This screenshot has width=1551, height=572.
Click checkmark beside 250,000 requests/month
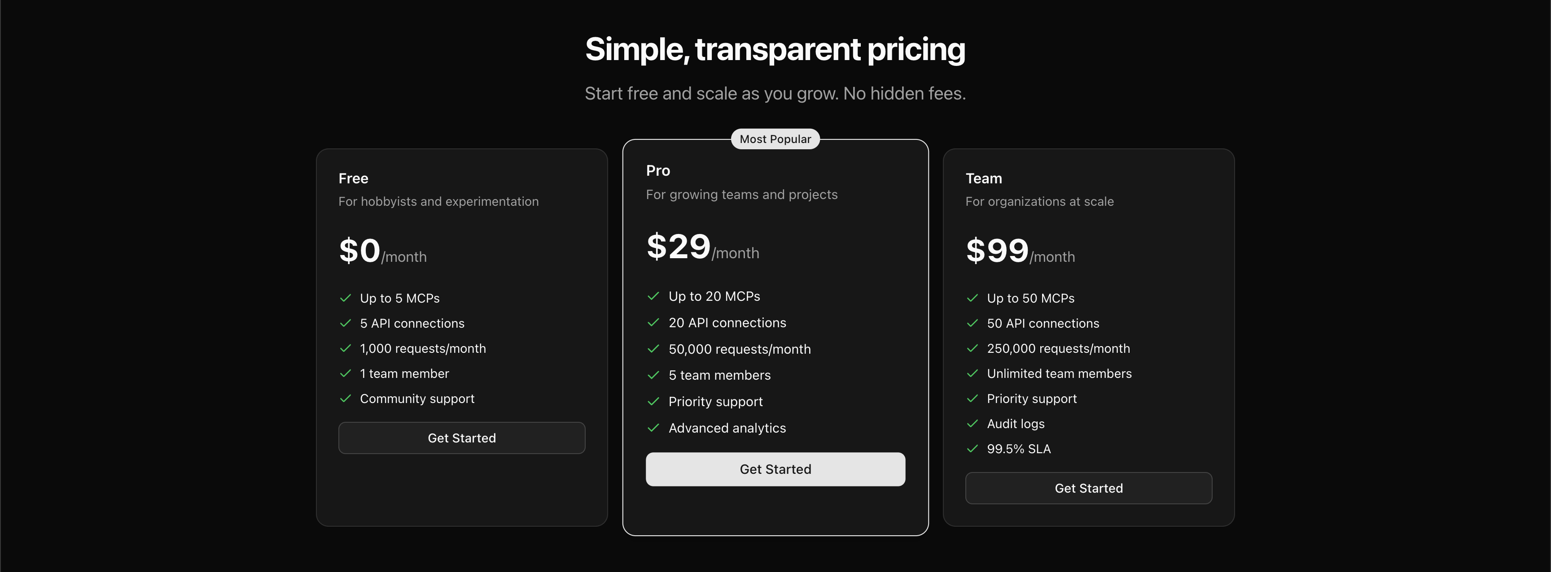coord(972,348)
